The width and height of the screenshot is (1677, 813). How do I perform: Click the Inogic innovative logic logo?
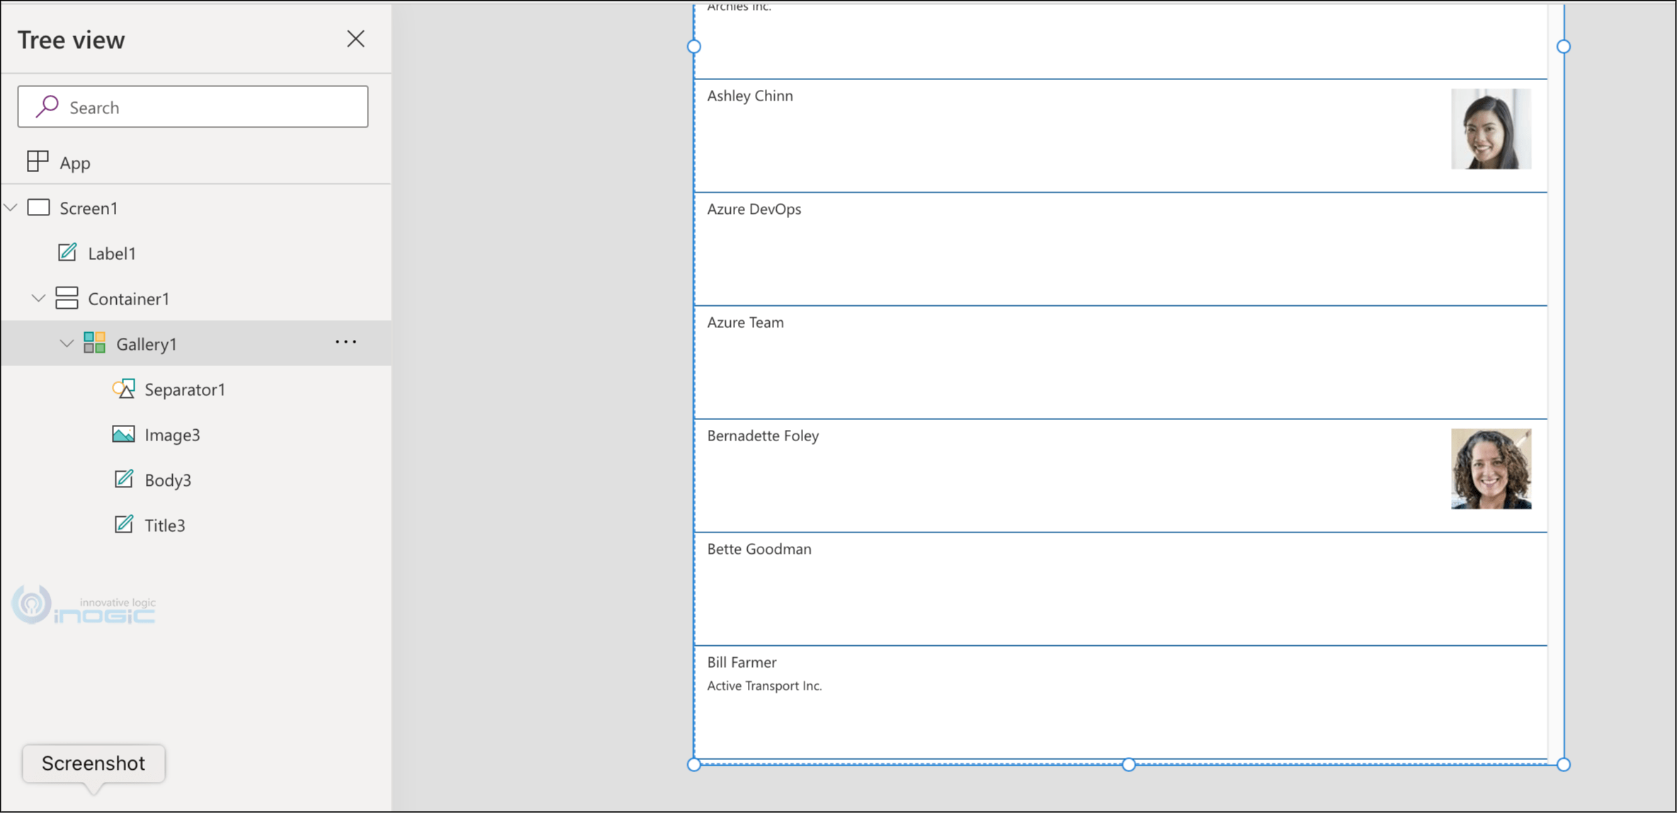tap(83, 606)
